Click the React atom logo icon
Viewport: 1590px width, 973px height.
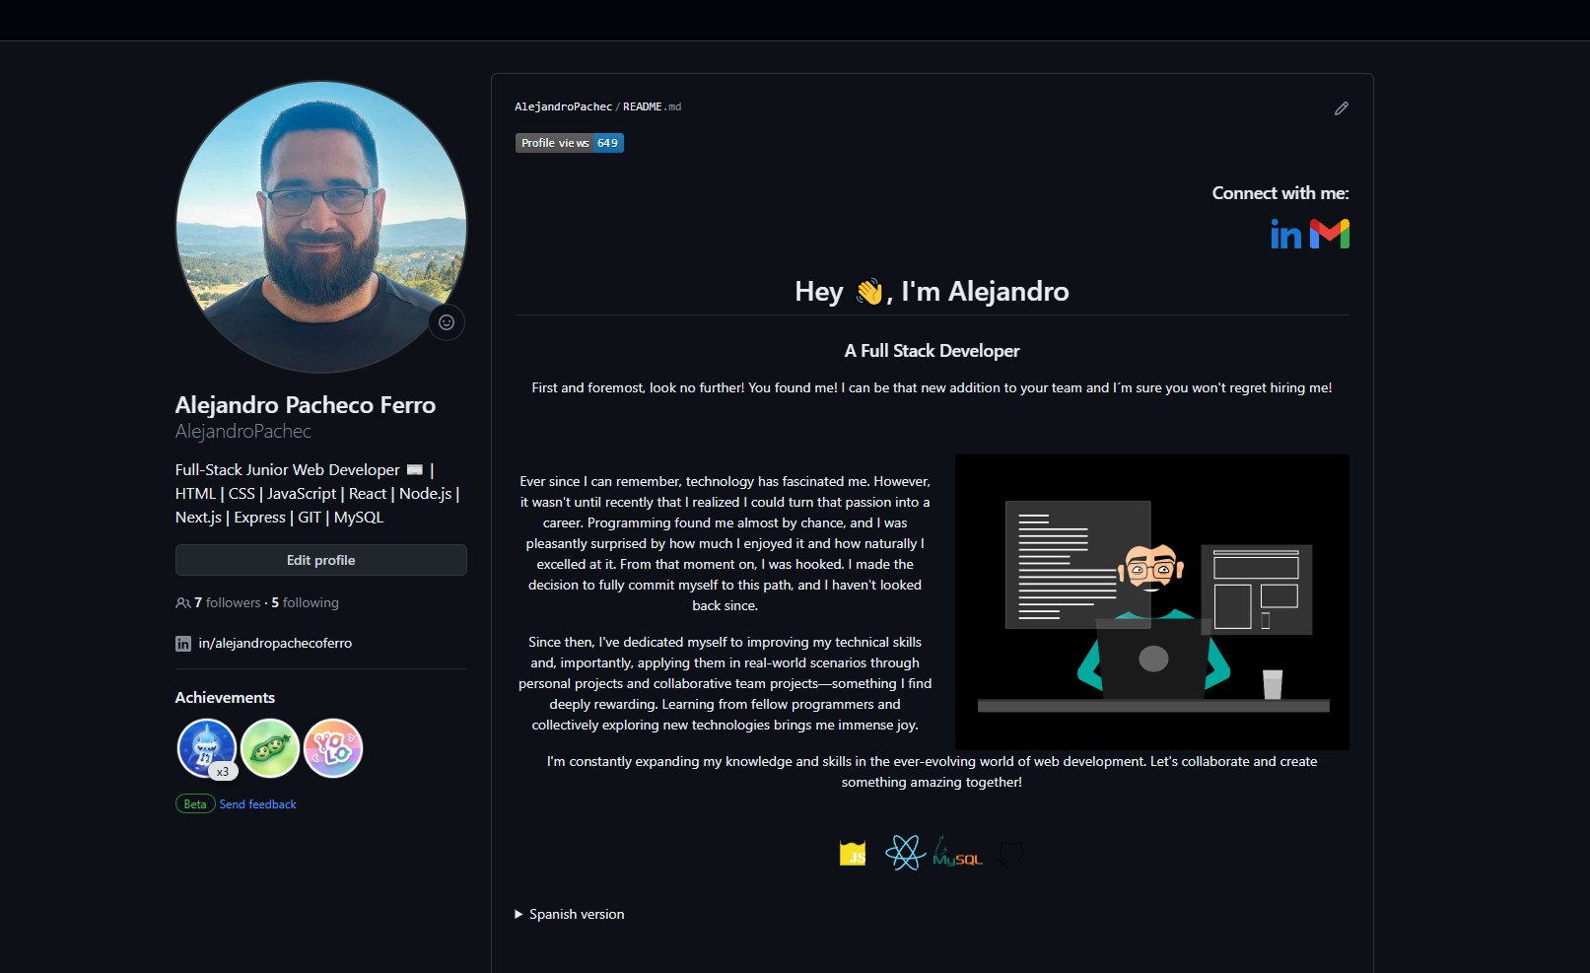(x=904, y=853)
